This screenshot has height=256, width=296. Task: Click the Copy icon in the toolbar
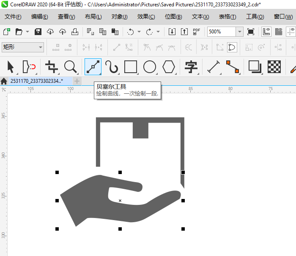(102, 32)
